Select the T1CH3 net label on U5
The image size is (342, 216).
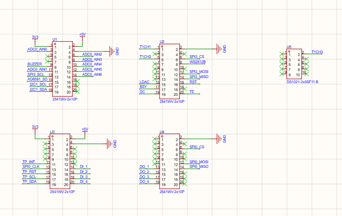(317, 52)
